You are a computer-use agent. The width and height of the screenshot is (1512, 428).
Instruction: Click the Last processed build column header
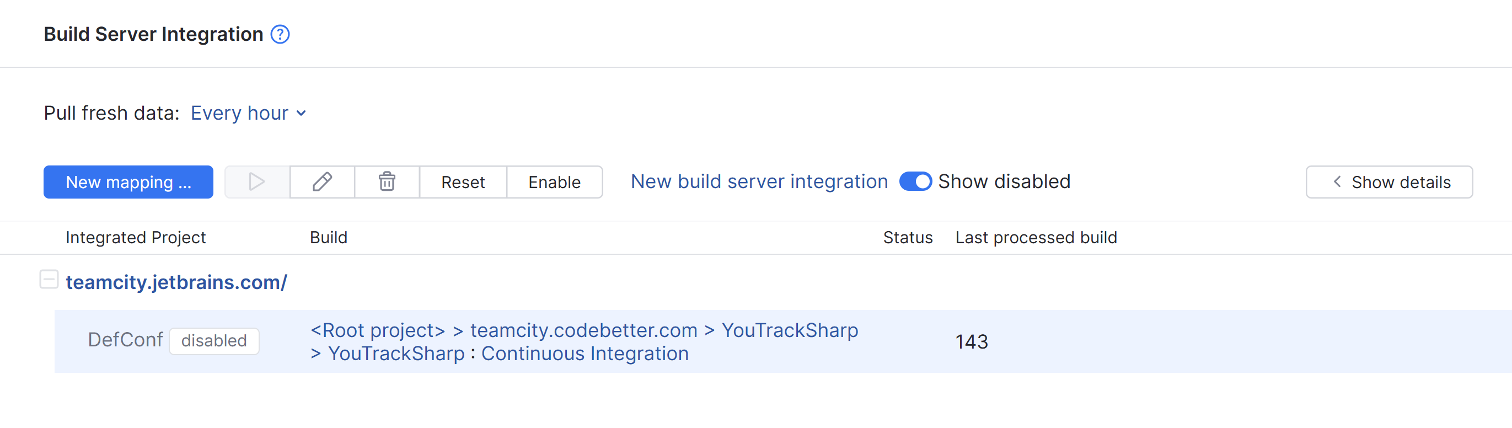1036,238
